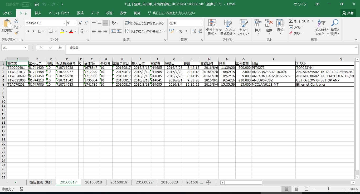
Task: Click the Borders icon
Action: click(x=51, y=31)
